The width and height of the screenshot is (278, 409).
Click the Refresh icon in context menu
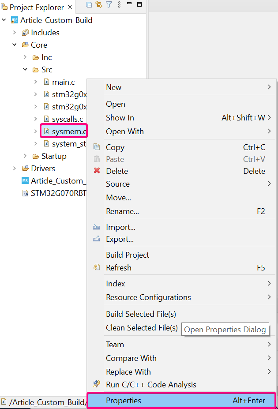tap(97, 267)
